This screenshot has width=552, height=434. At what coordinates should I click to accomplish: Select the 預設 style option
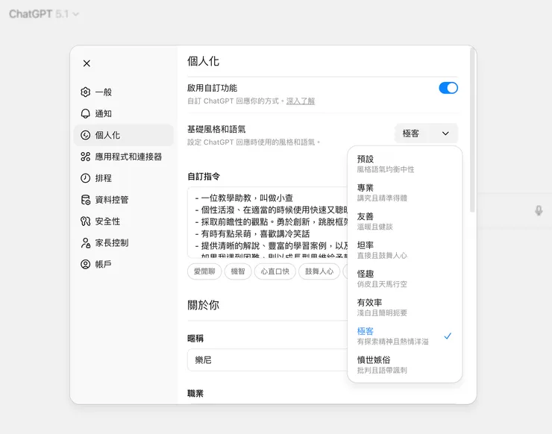(404, 163)
